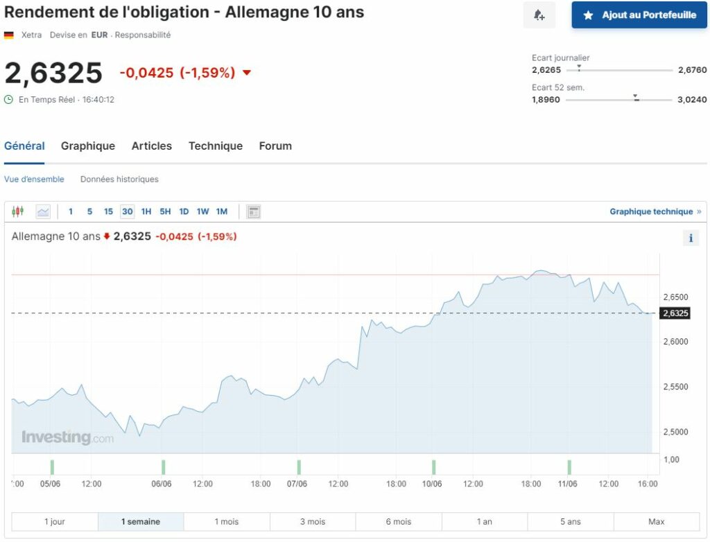Click Ajout au Portefeuille button
This screenshot has width=710, height=542.
coord(639,15)
